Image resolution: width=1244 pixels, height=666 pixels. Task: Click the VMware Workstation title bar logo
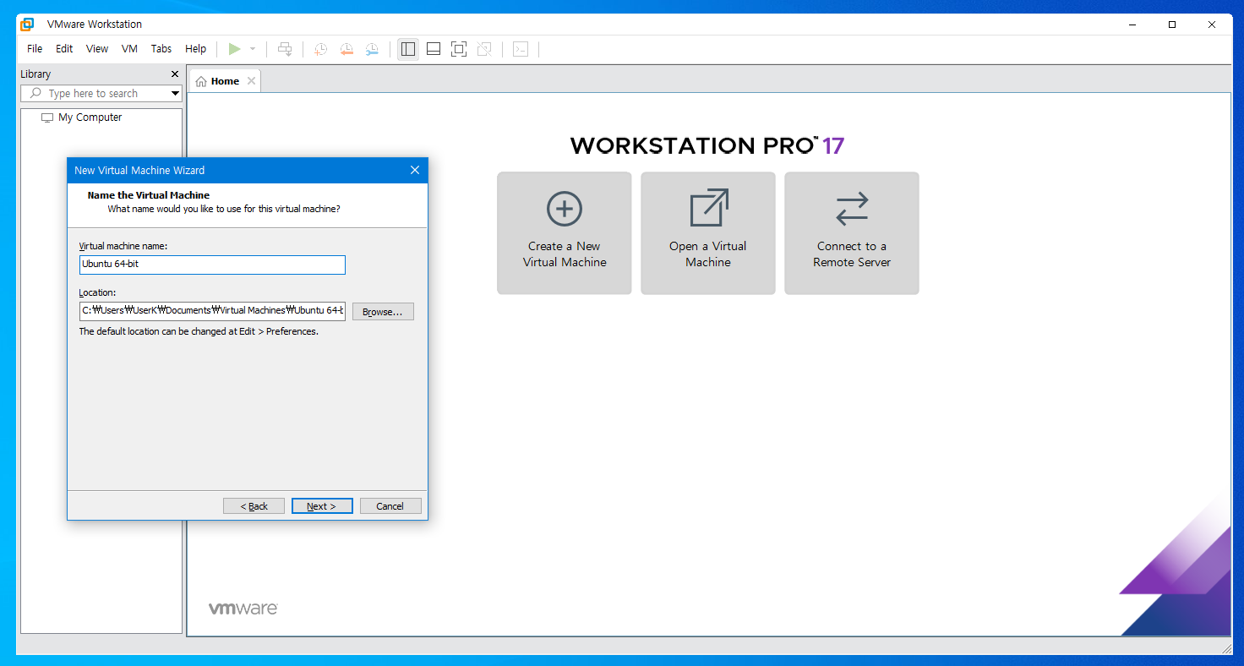[x=28, y=25]
